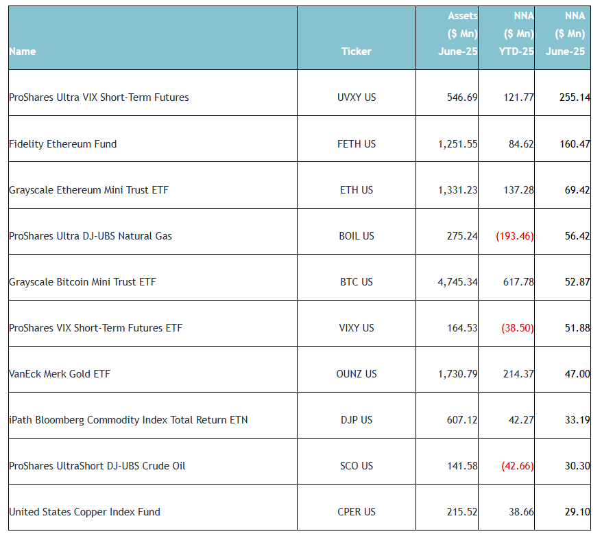This screenshot has width=602, height=536.
Task: Select VanEck Merk Gold ETF name
Action: (60, 374)
